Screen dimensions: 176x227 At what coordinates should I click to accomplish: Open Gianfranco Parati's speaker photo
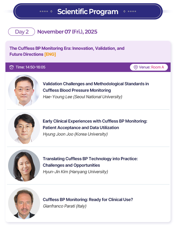click(24, 203)
